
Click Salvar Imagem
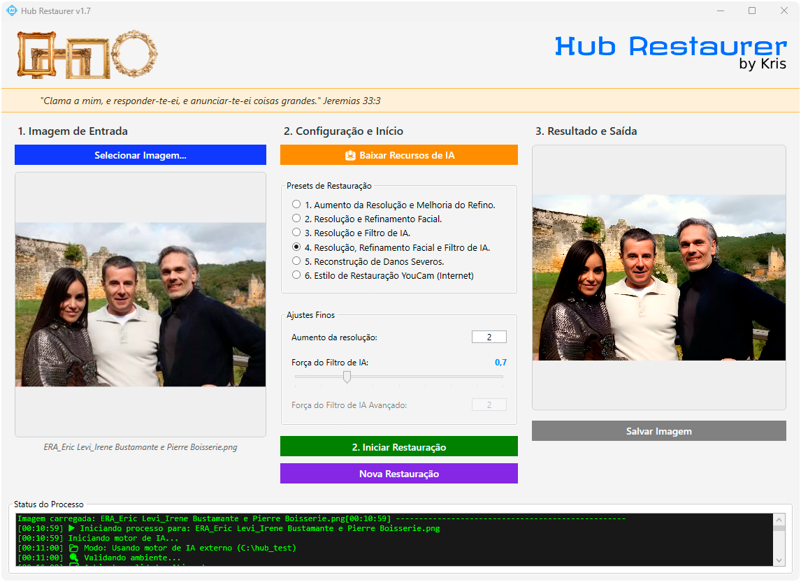[658, 431]
